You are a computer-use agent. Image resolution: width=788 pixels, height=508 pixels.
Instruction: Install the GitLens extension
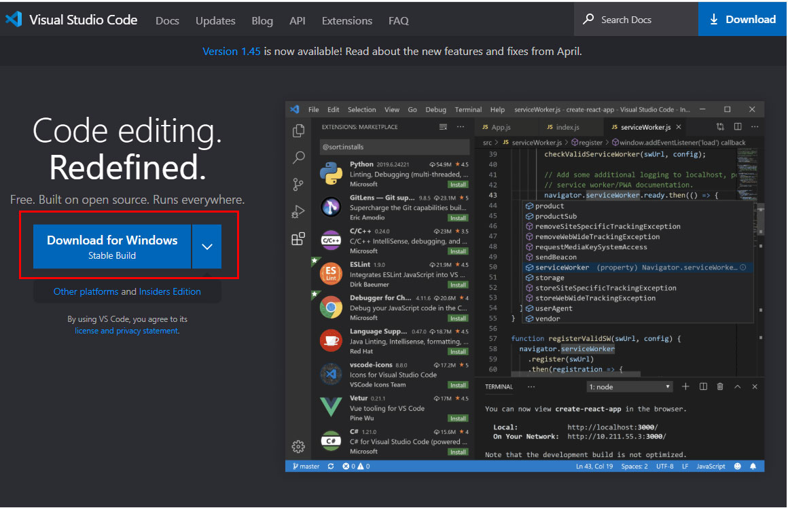tap(458, 218)
